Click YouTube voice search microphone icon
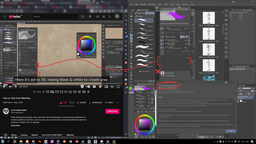 [90, 17]
